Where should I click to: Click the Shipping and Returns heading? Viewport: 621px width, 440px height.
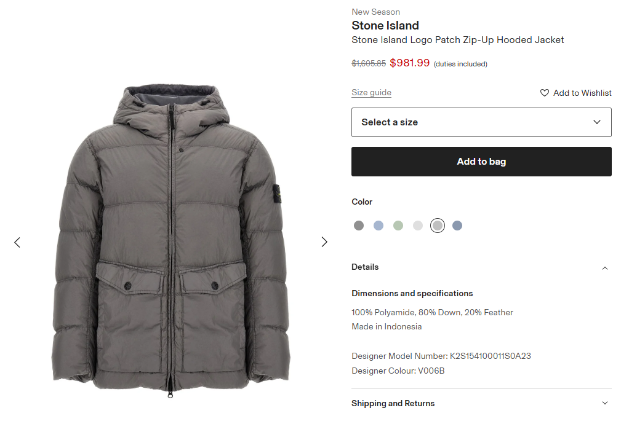(x=393, y=404)
